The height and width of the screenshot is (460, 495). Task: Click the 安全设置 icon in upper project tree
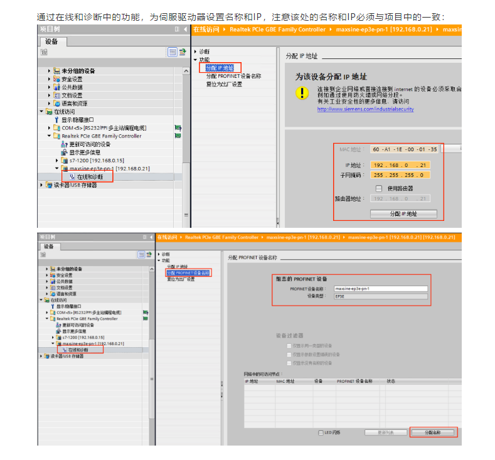57,79
